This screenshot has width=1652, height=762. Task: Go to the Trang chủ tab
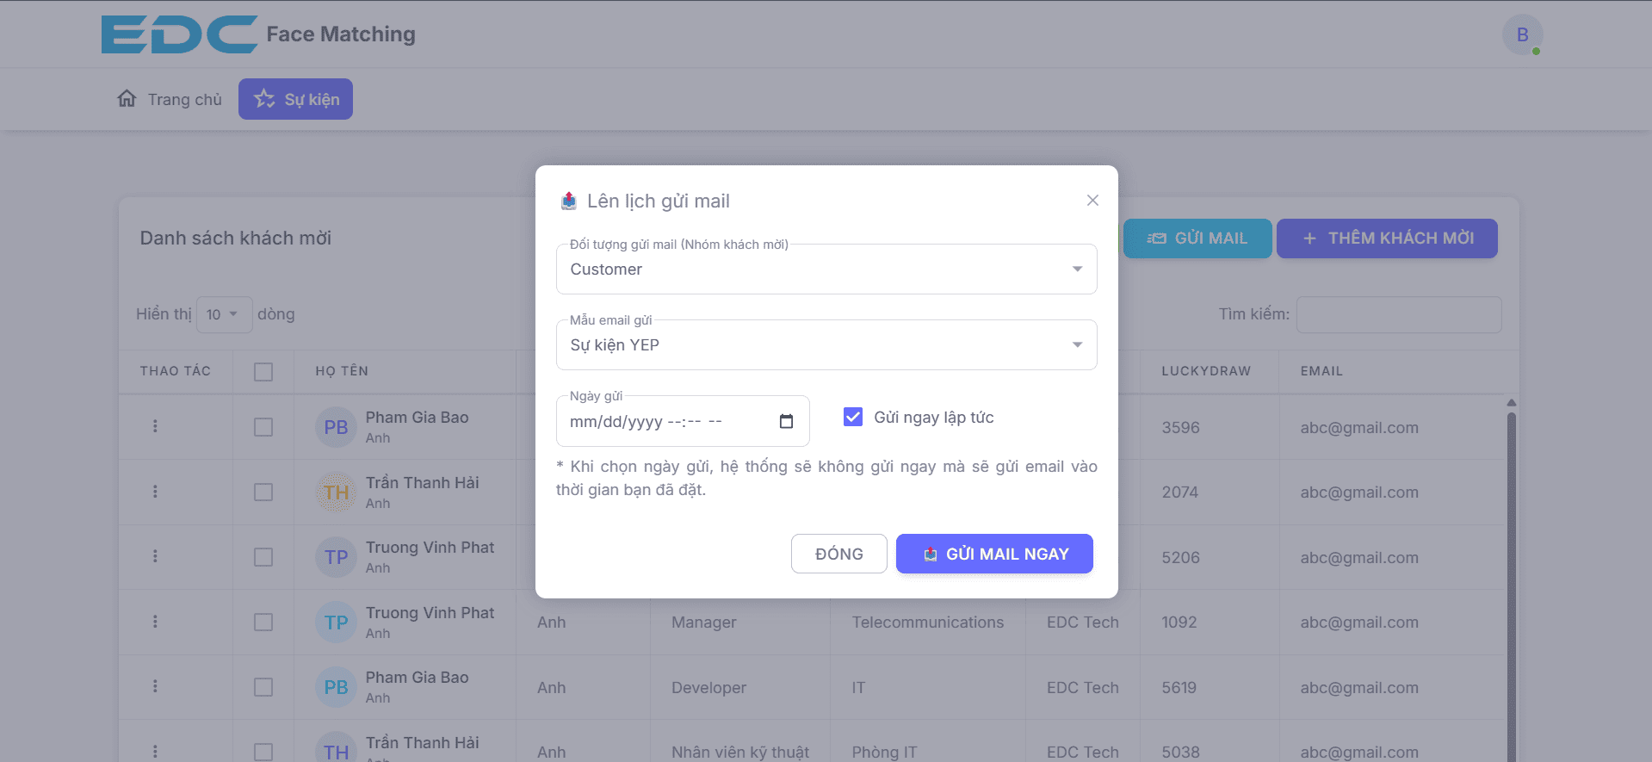pos(170,99)
